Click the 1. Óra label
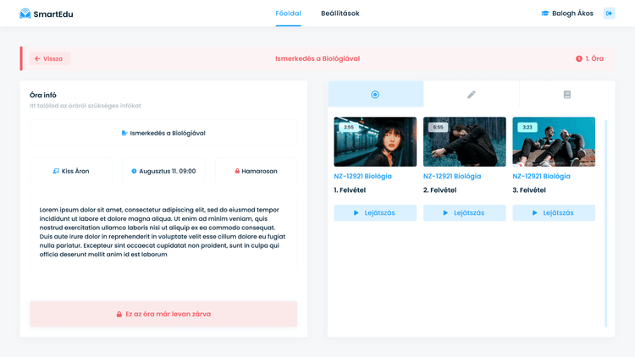 point(594,58)
